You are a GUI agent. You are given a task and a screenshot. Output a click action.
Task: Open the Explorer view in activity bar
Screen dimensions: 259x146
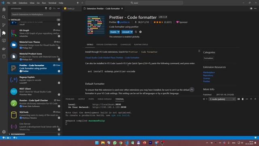click(4, 9)
